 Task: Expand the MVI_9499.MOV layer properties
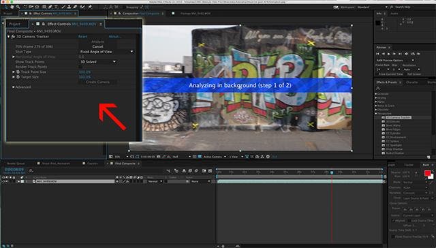18,181
